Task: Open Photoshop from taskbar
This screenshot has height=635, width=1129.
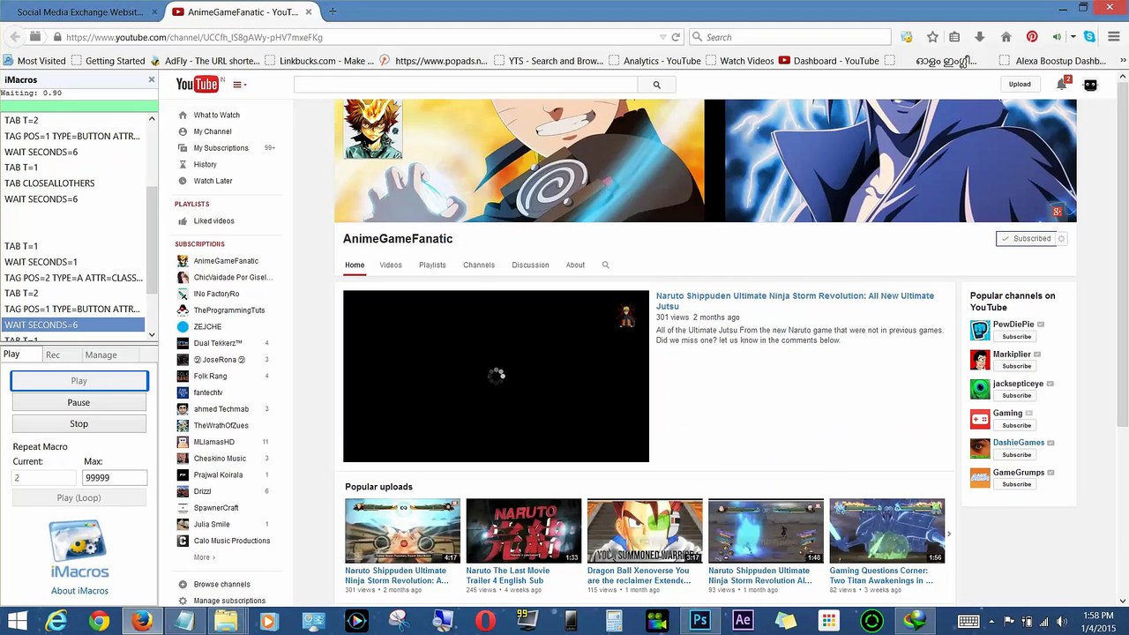Action: tap(699, 621)
